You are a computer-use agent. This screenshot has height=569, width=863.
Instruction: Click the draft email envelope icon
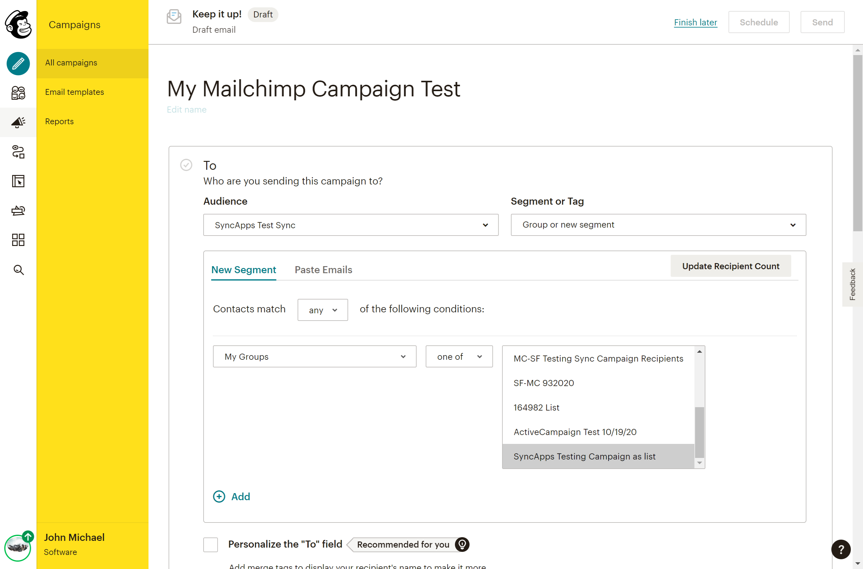tap(174, 17)
